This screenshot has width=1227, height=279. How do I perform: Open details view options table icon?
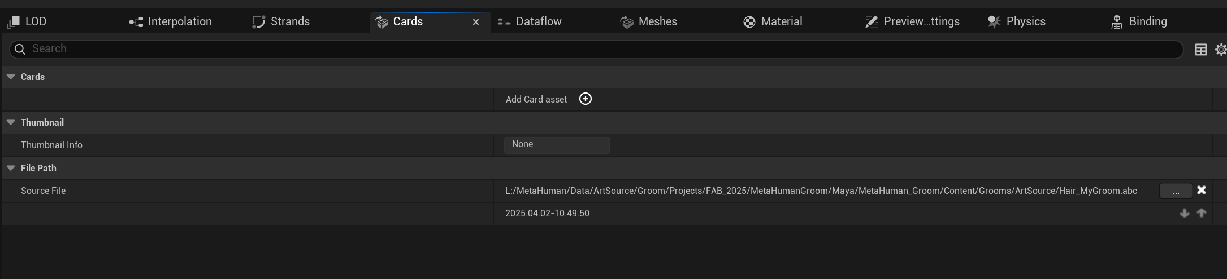(x=1201, y=50)
